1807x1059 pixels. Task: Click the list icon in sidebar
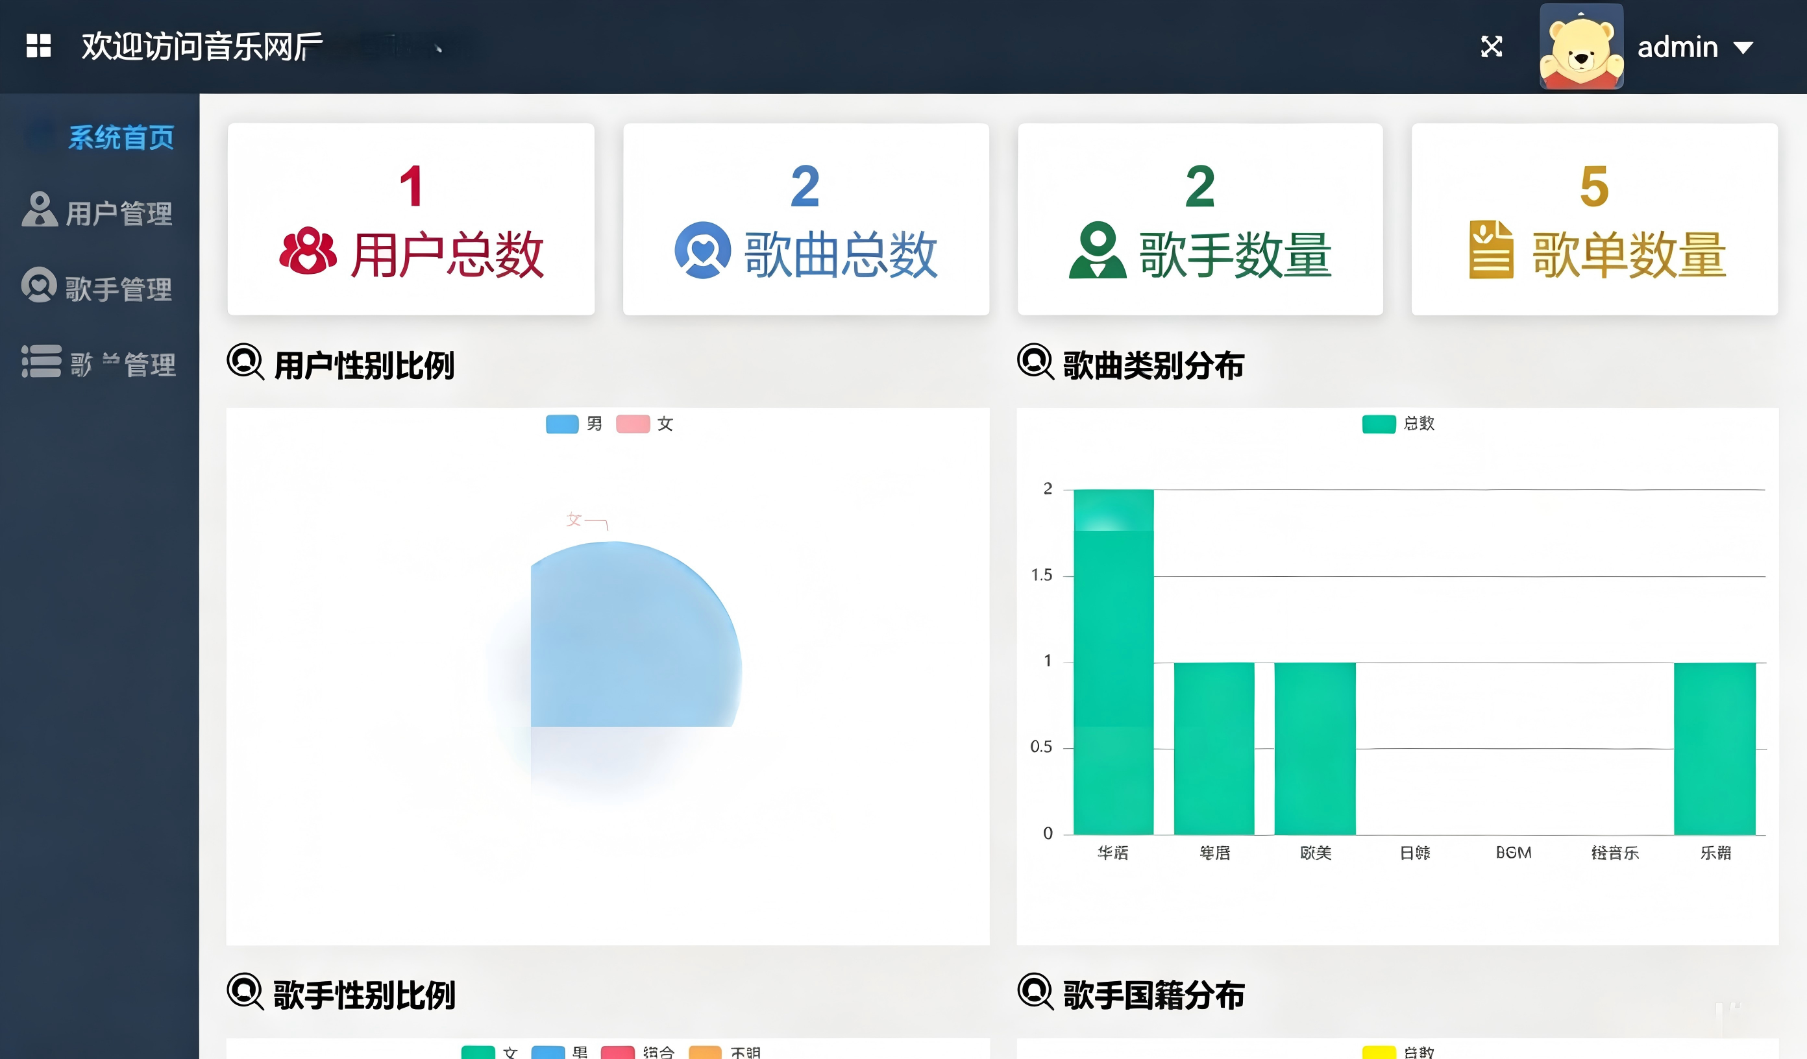41,361
